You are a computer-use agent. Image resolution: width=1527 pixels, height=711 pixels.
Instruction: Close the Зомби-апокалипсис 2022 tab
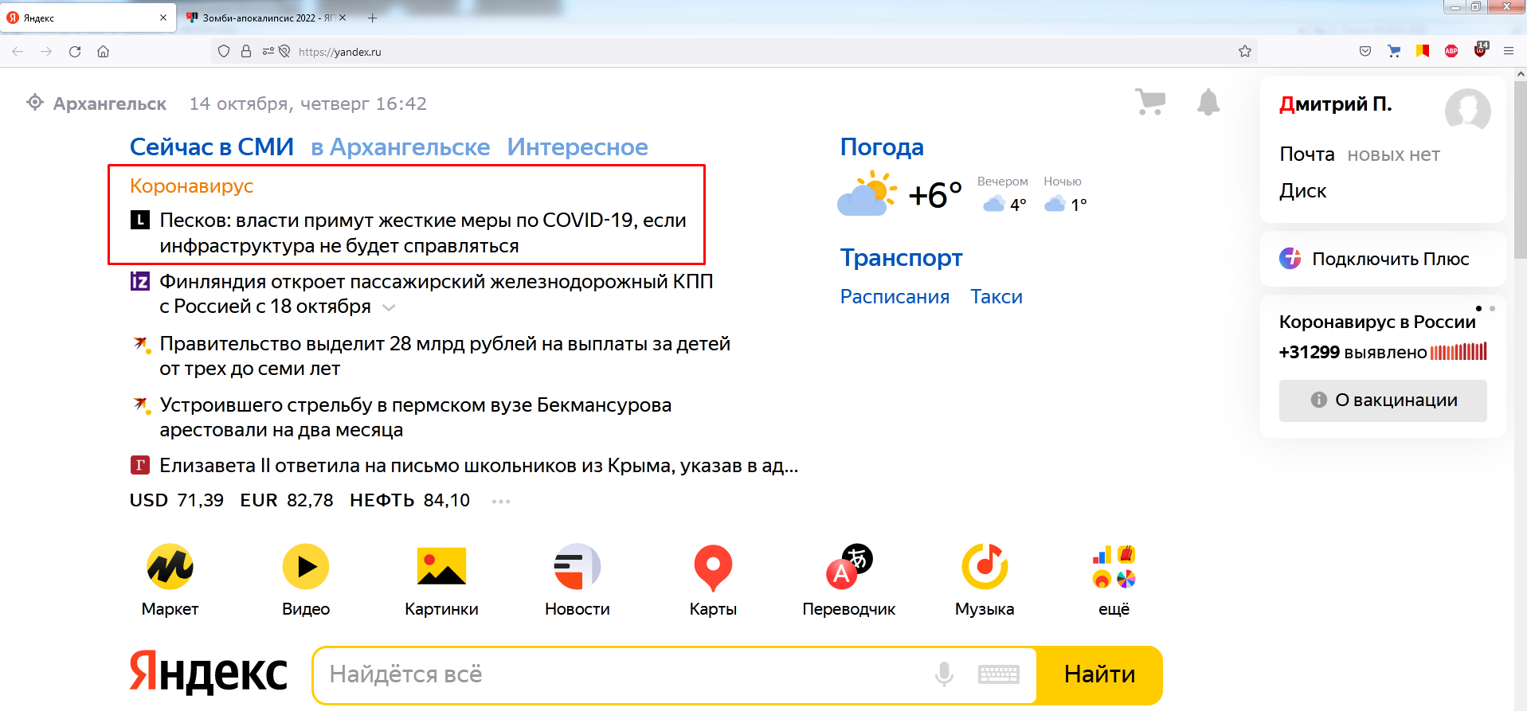pyautogui.click(x=343, y=18)
